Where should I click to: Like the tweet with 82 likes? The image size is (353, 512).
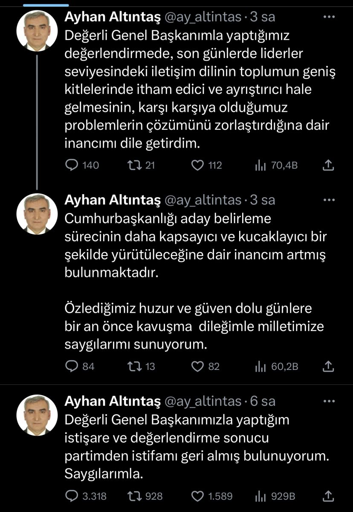(197, 366)
